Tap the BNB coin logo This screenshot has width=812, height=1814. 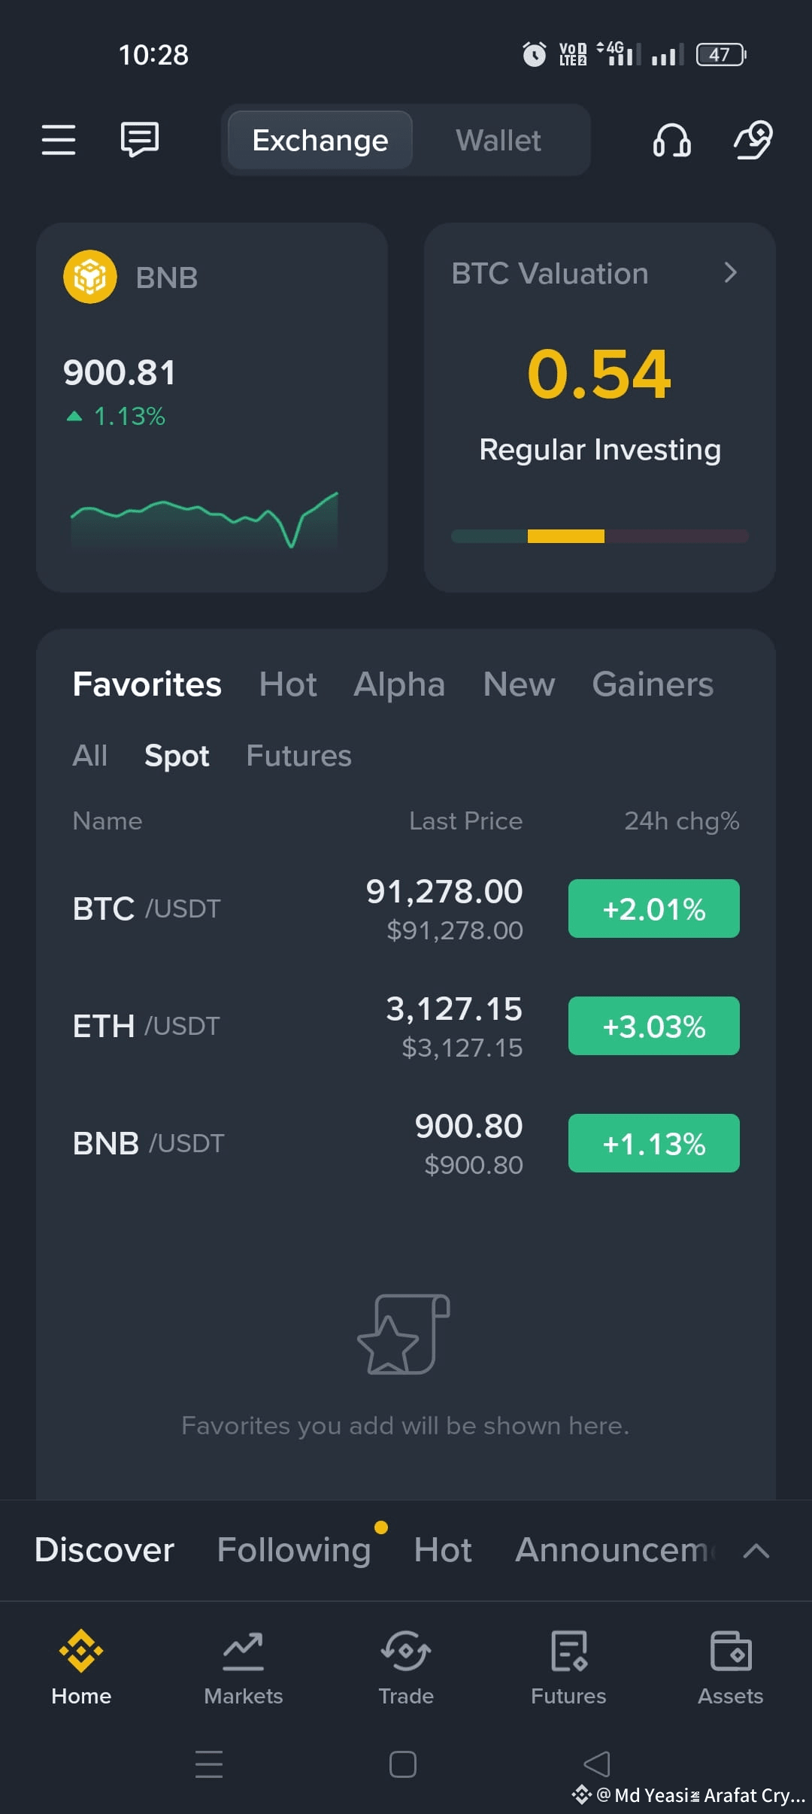point(90,277)
